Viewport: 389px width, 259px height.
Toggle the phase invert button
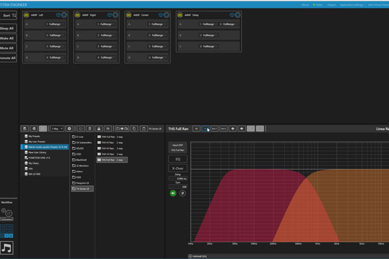(182, 192)
